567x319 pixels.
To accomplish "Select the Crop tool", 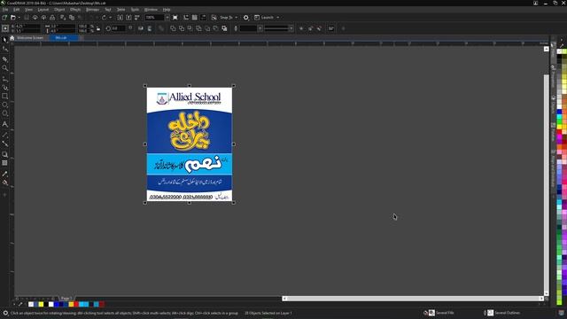I will tap(4, 59).
